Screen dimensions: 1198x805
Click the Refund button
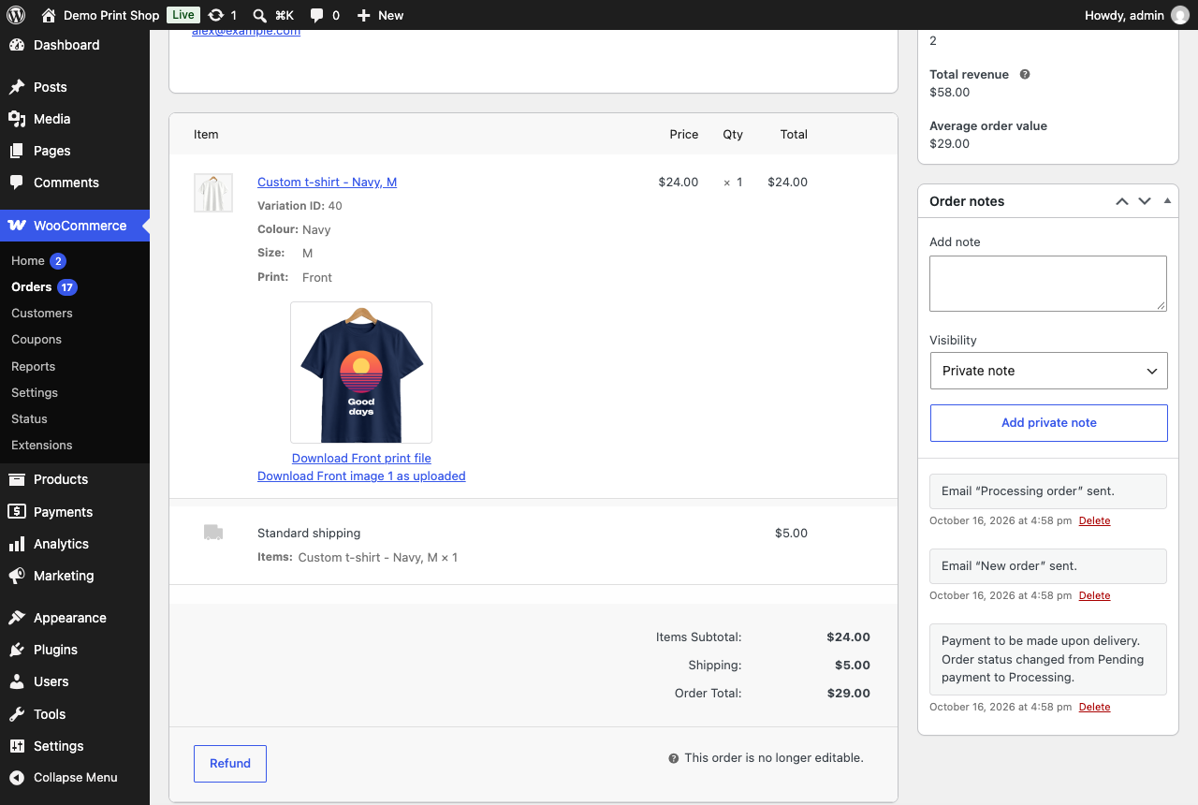point(230,764)
